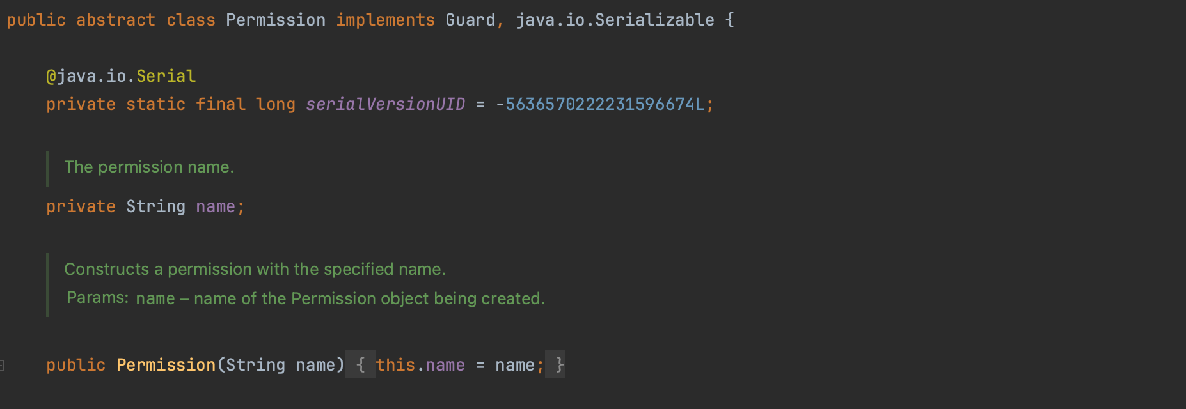The width and height of the screenshot is (1186, 409).
Task: Click the Serial annotation name
Action: (166, 76)
